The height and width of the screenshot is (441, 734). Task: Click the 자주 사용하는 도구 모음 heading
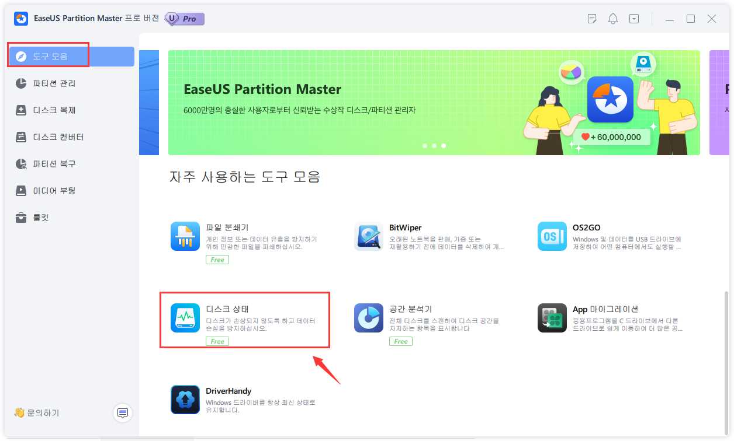[245, 177]
